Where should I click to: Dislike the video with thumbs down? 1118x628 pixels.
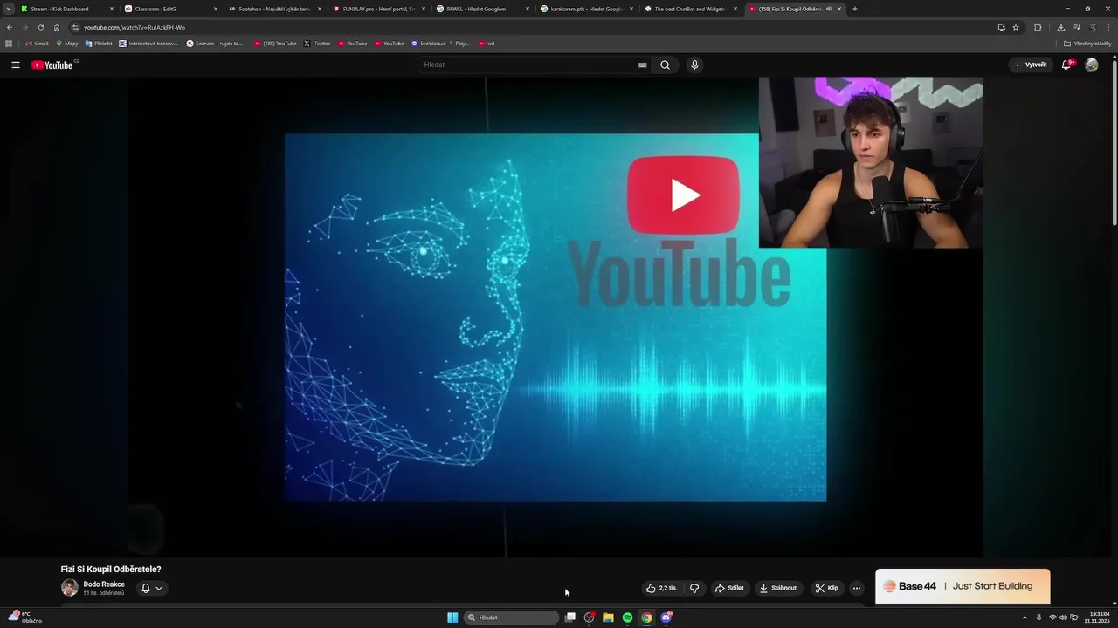(694, 588)
